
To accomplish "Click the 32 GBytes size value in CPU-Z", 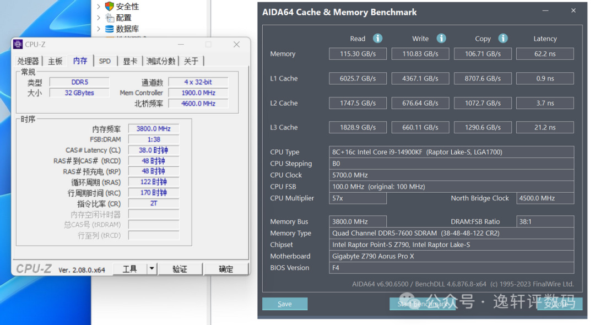I will click(x=79, y=93).
